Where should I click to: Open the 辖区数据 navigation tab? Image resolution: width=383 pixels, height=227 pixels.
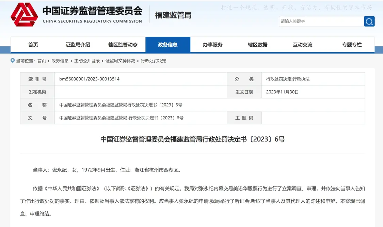258,45
